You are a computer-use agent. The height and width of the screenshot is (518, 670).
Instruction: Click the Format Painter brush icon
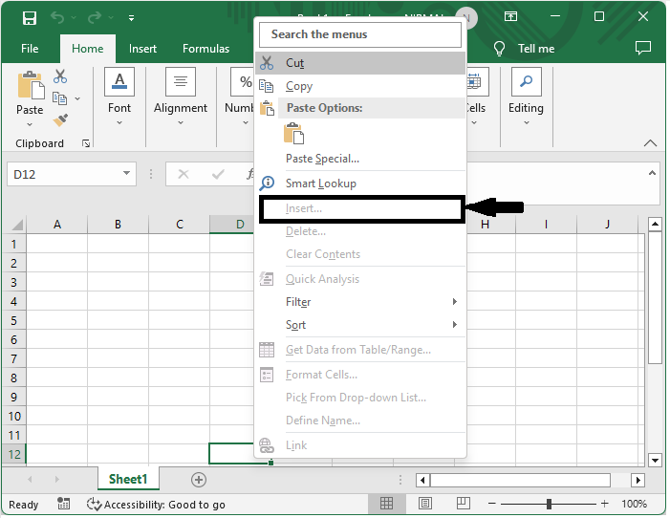click(x=60, y=120)
